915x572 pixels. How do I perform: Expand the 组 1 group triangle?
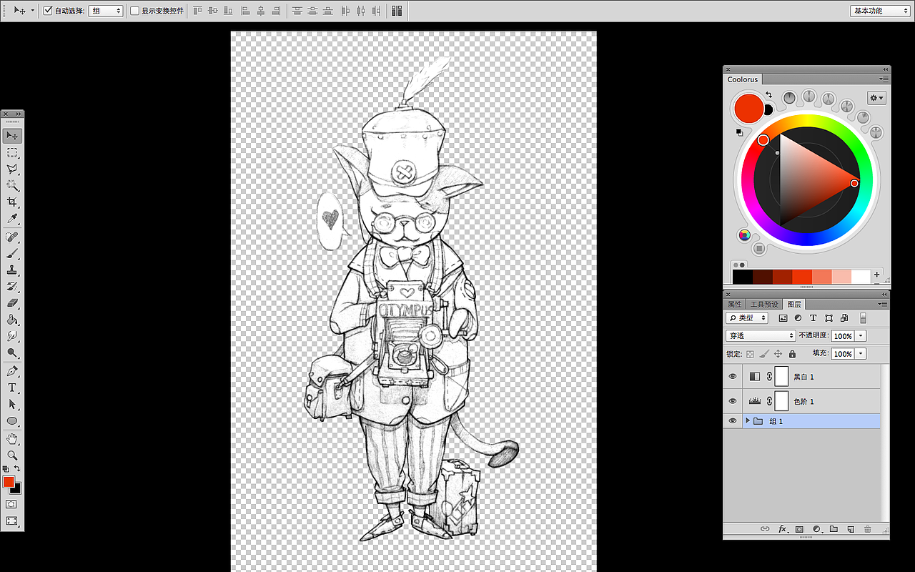(748, 421)
